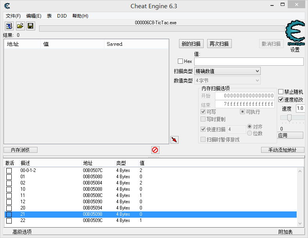Click the 值 scan value input field
The width and height of the screenshot is (308, 238).
249,61
